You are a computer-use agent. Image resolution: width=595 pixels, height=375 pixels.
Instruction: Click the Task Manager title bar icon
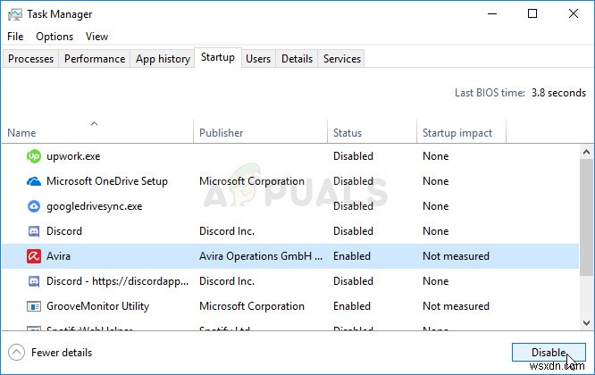pos(14,14)
